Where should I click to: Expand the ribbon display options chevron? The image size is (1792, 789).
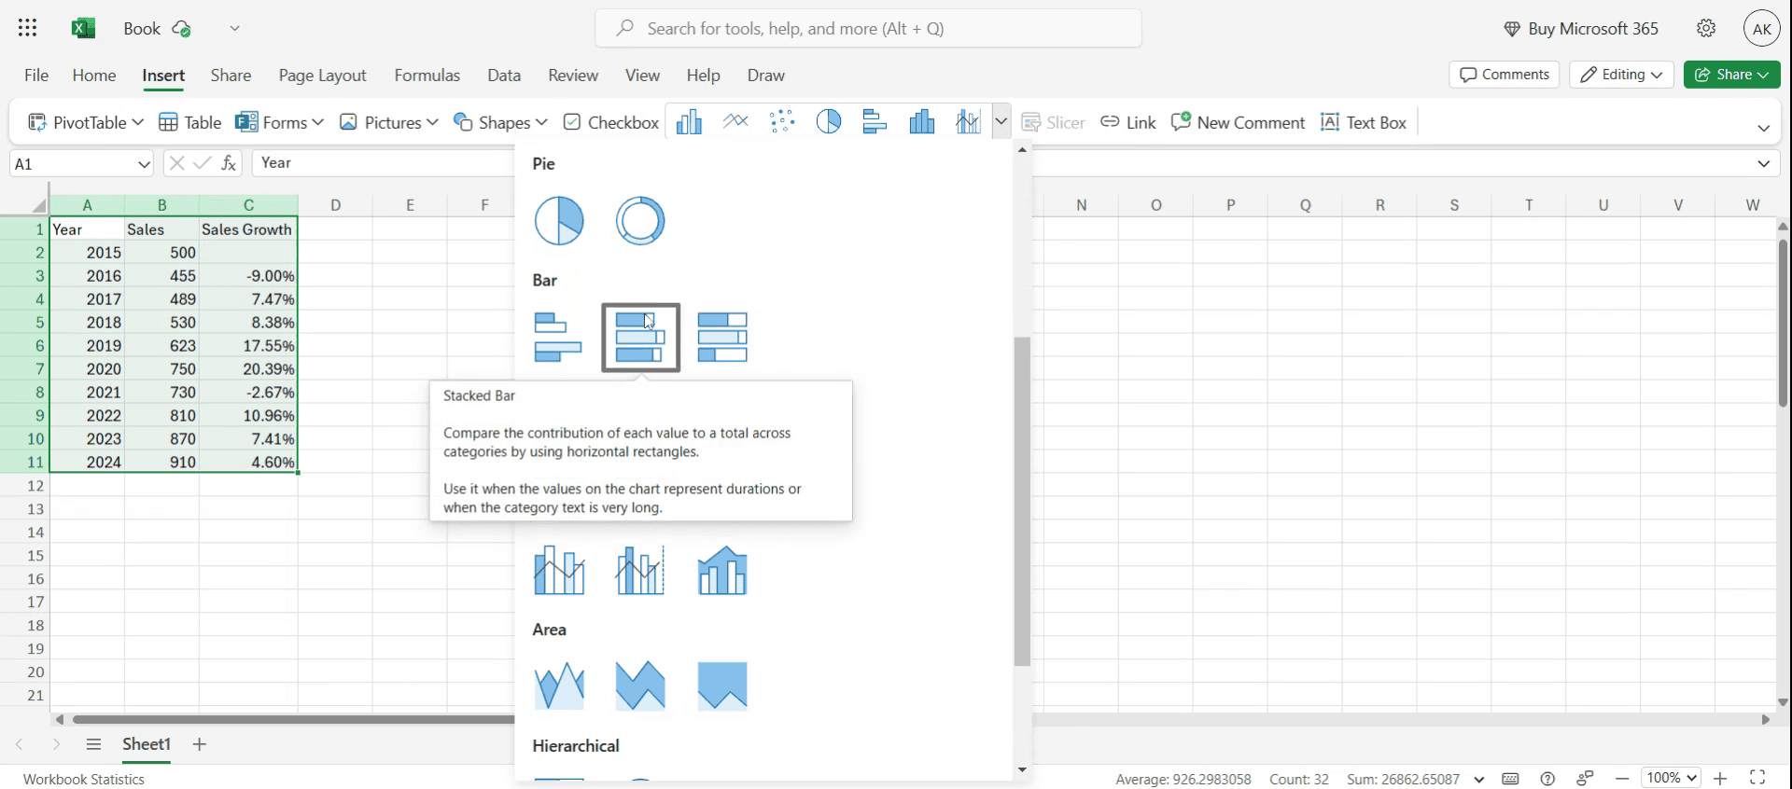click(1764, 128)
